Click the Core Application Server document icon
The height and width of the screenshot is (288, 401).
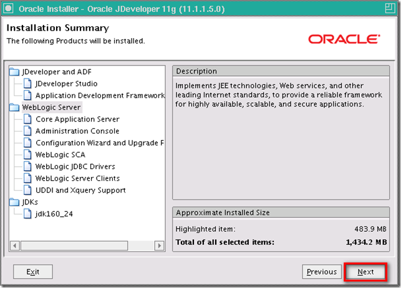point(27,119)
